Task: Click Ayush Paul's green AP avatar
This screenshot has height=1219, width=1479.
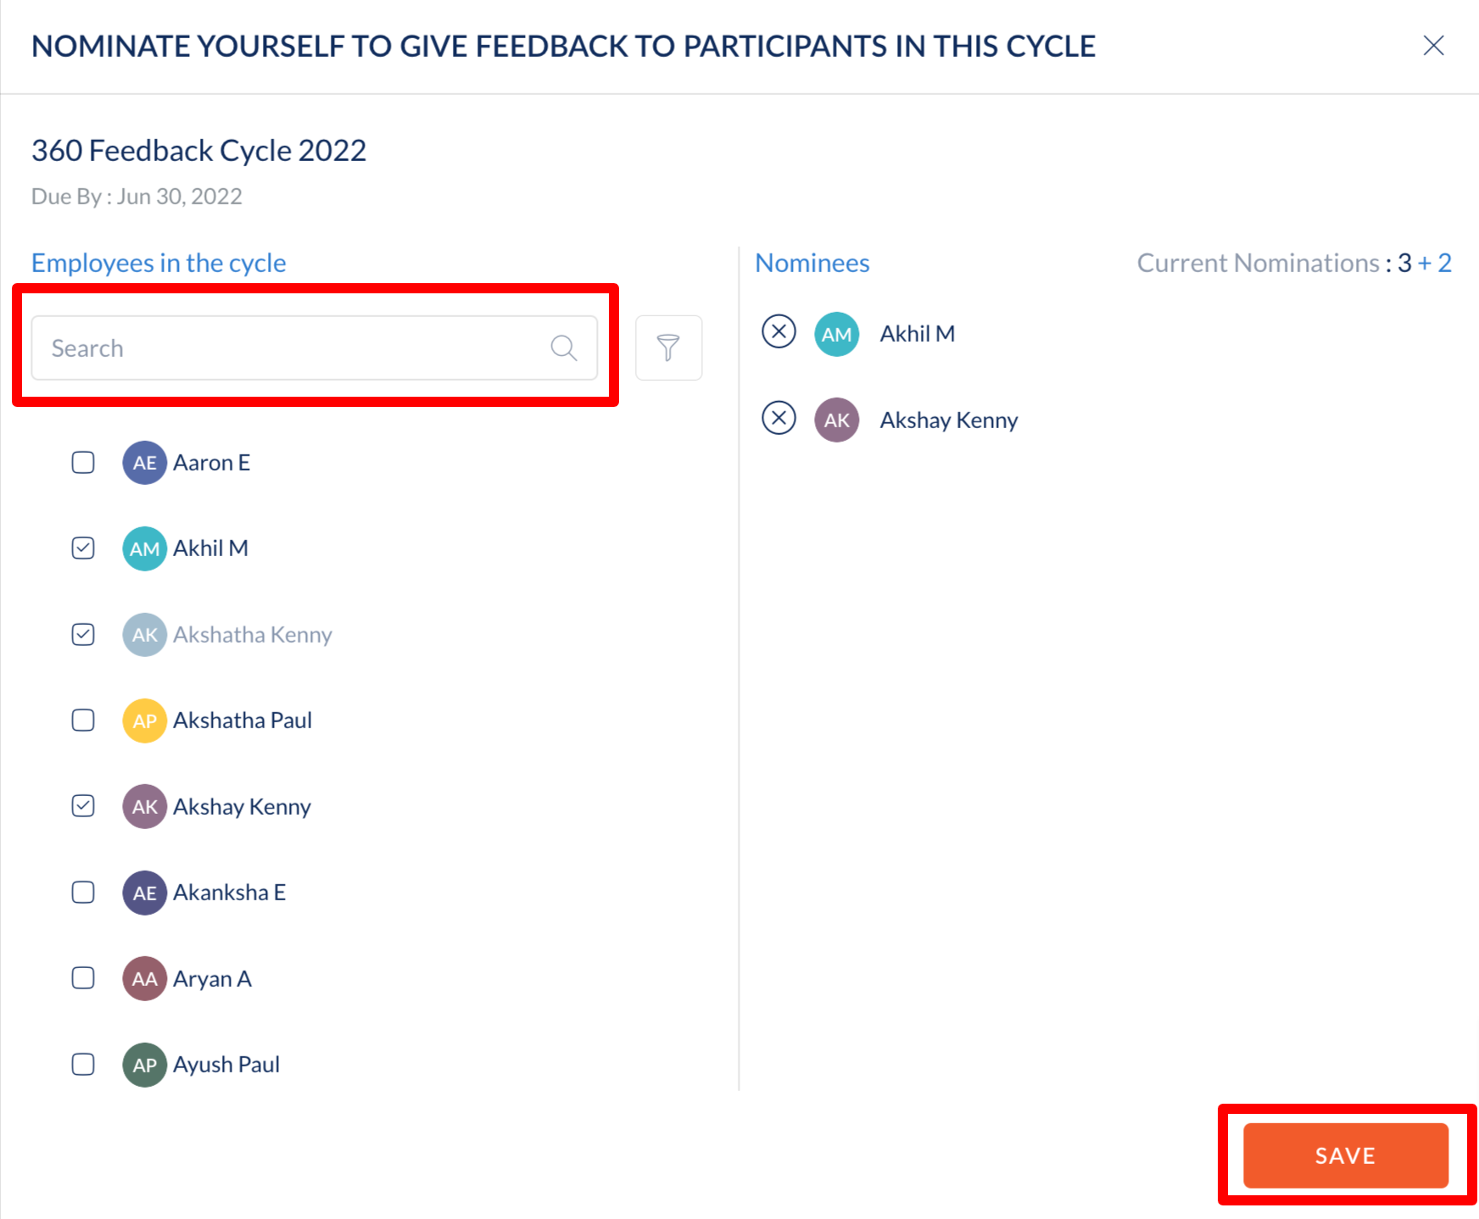Action: pos(145,1065)
